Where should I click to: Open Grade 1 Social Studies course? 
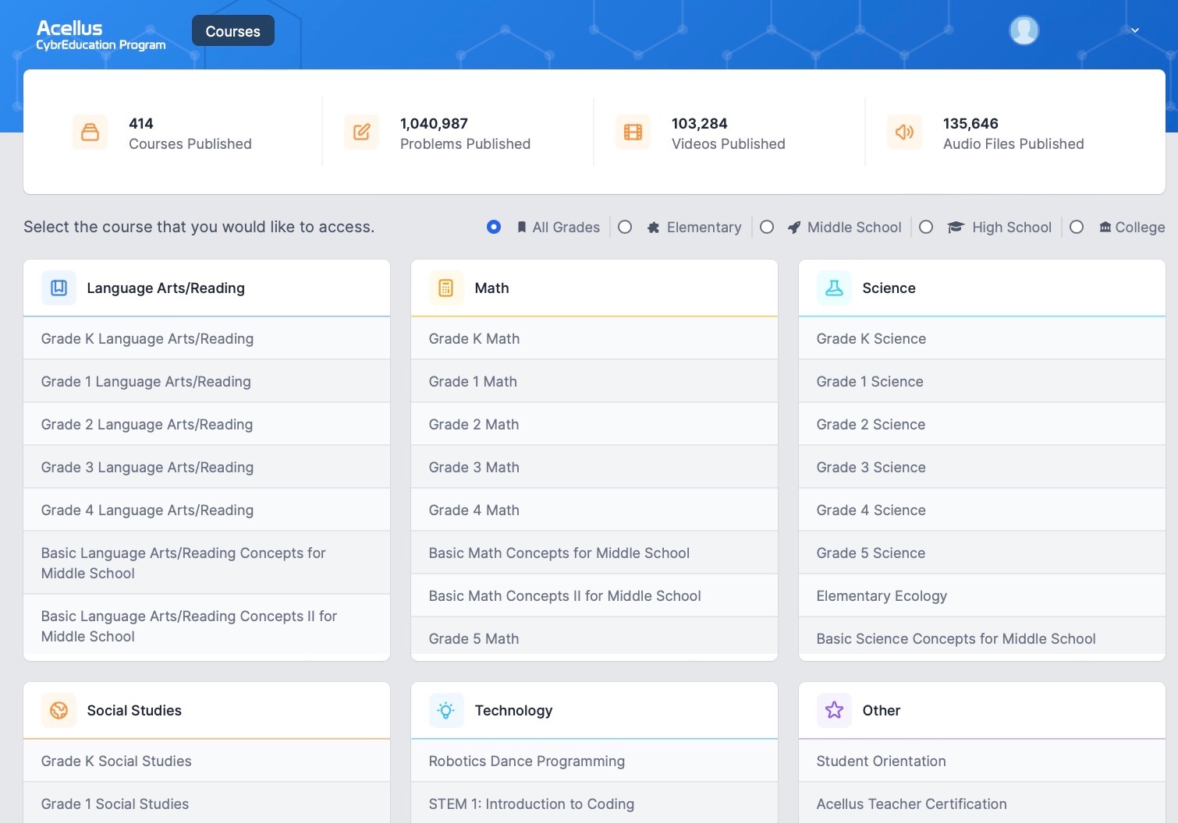click(207, 803)
